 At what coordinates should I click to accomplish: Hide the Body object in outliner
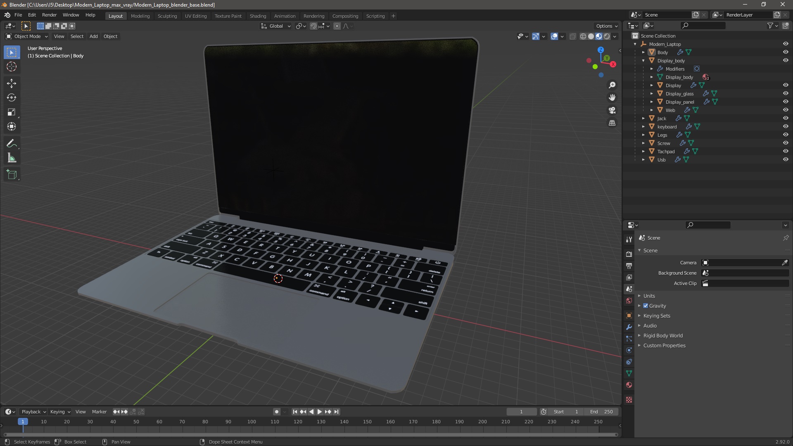786,52
